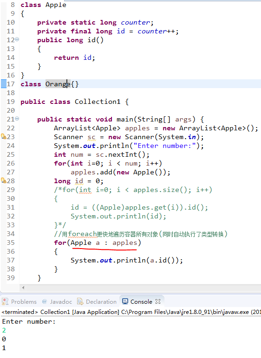Viewport: 261px width, 358px height.
Task: Click the warning marker on line 28
Action: tap(4, 180)
